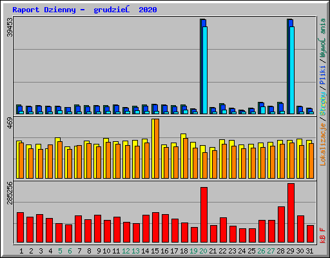
Task: Click the 285256 axis value
Action: (10, 193)
